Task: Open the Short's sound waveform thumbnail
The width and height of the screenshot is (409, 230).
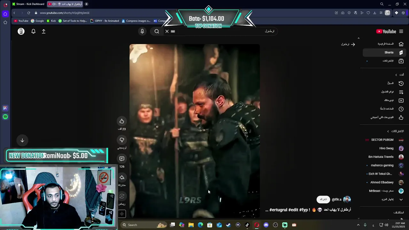Action: [x=122, y=214]
